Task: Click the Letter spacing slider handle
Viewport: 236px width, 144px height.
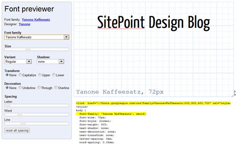Action: [7, 106]
